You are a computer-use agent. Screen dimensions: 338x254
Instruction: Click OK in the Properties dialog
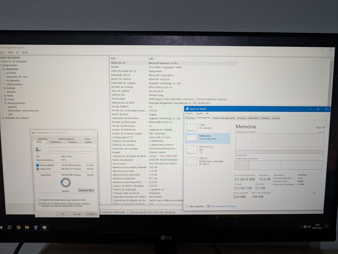coord(63,214)
